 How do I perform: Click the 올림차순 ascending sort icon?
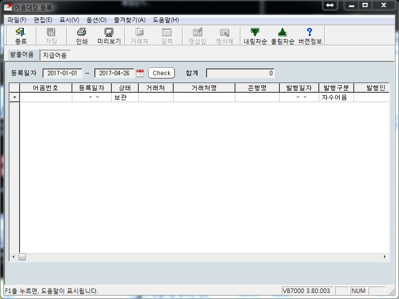(x=282, y=36)
